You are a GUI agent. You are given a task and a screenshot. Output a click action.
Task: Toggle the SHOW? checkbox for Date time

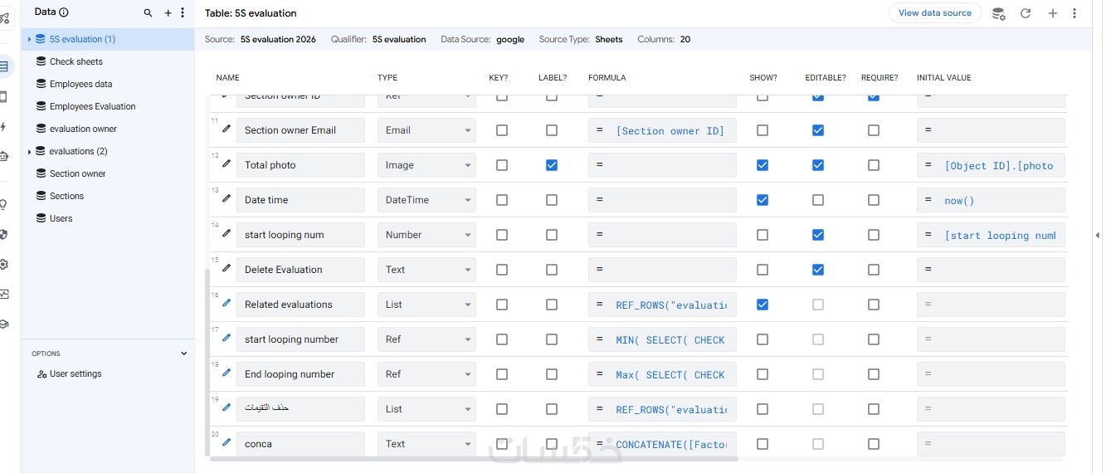[763, 200]
